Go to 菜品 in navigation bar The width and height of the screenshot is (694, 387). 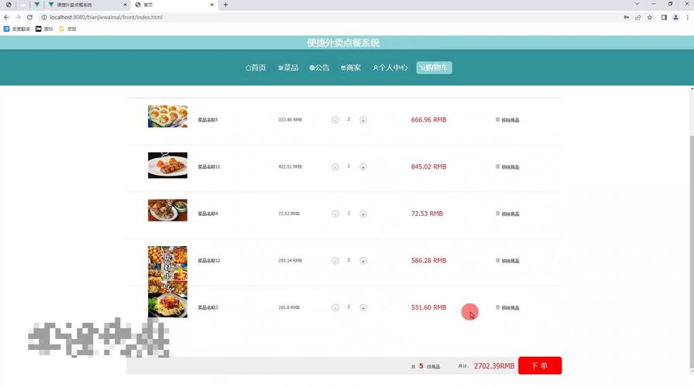click(288, 68)
